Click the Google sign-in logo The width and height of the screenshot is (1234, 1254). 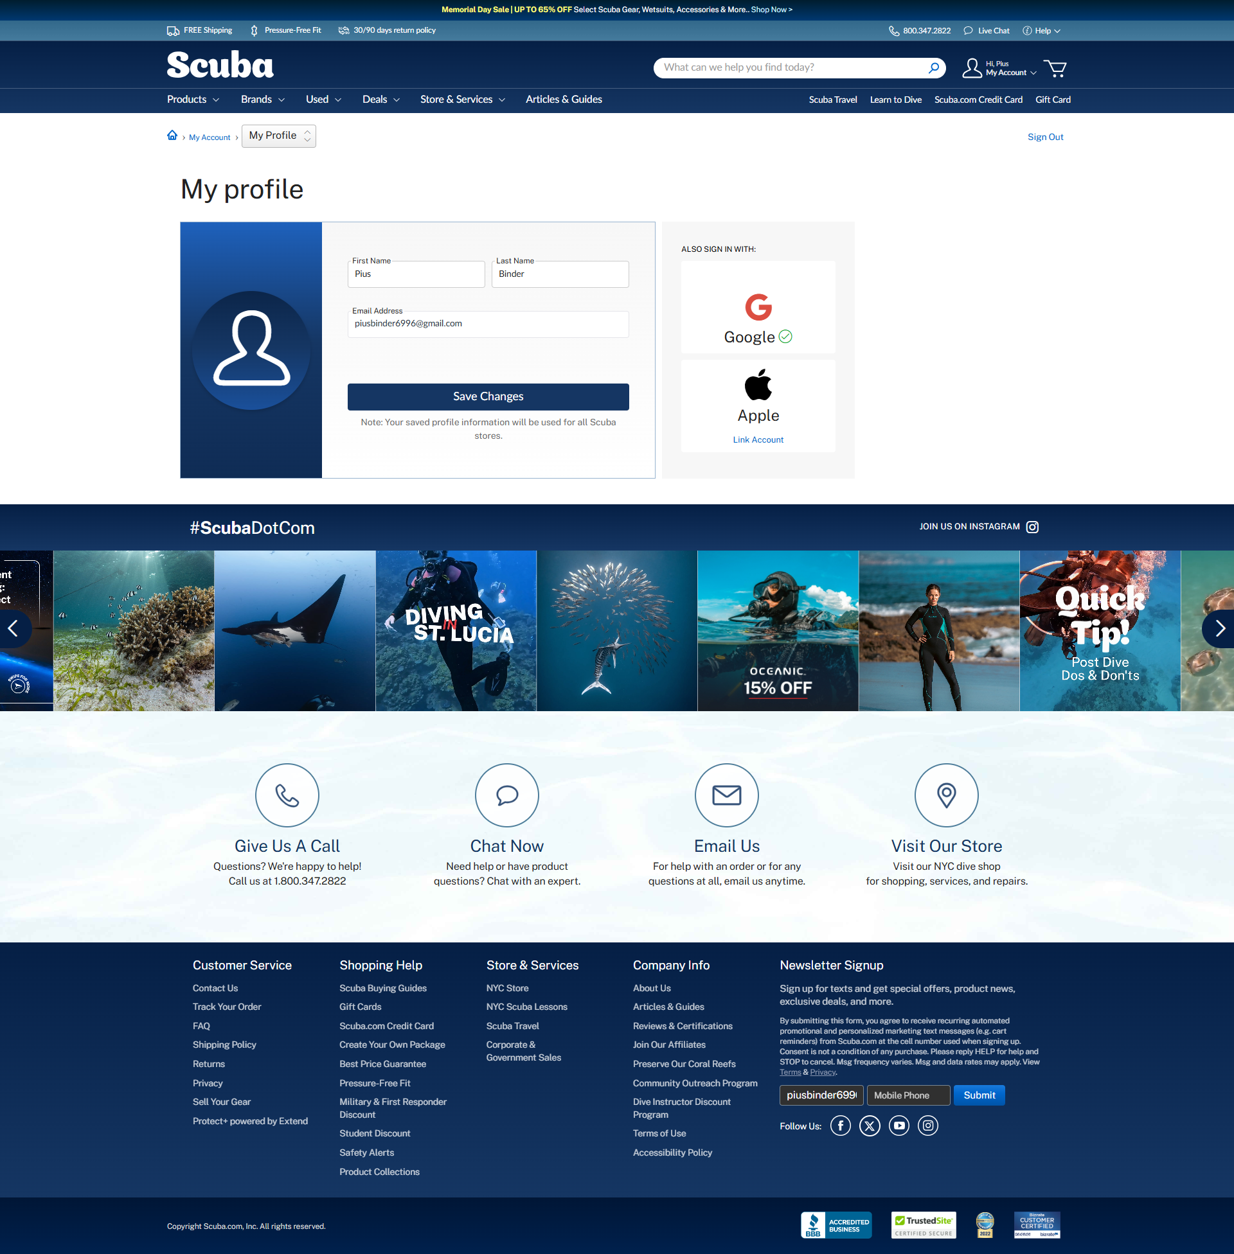[758, 307]
